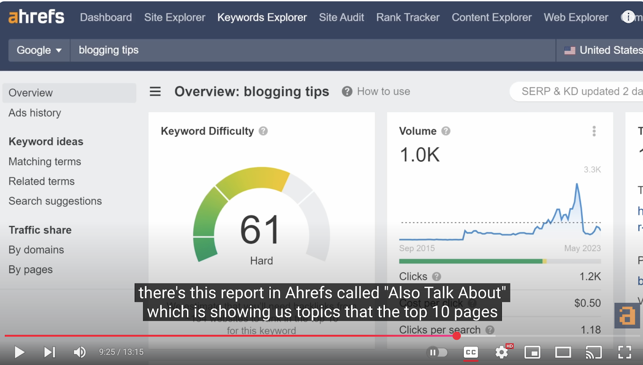Toggle closed captions

(x=471, y=353)
